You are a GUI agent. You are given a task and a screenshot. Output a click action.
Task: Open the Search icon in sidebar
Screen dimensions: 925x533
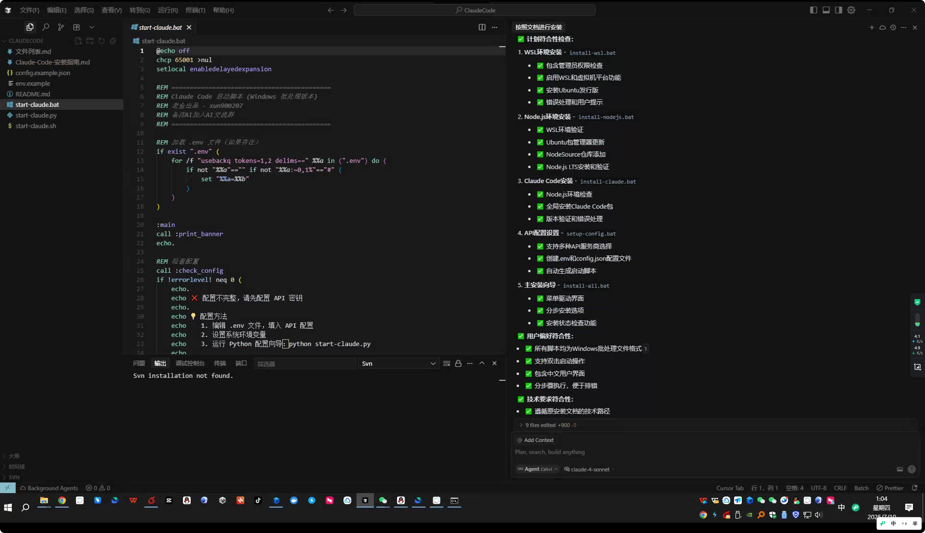[46, 27]
